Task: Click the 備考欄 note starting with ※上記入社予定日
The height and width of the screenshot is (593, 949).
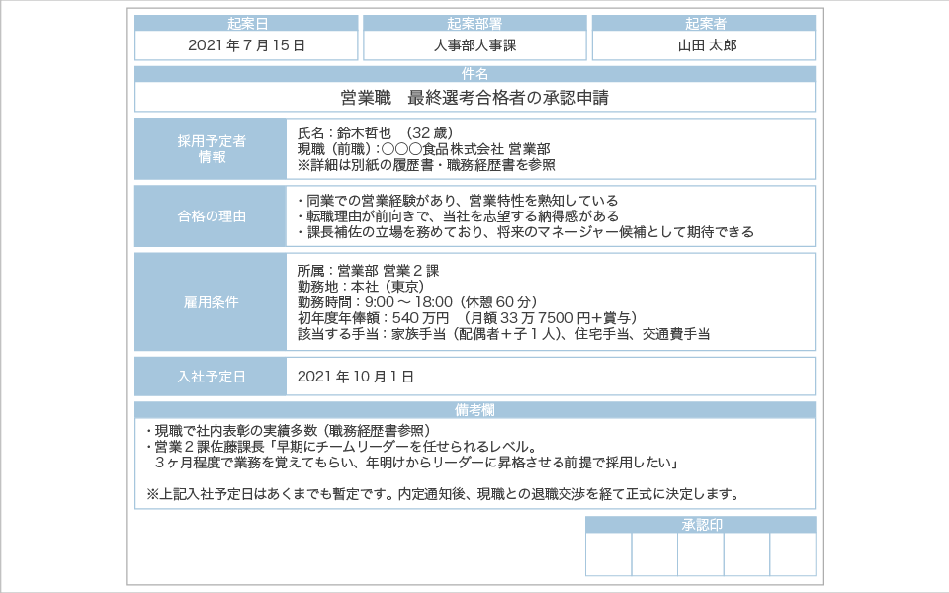Action: pyautogui.click(x=442, y=493)
